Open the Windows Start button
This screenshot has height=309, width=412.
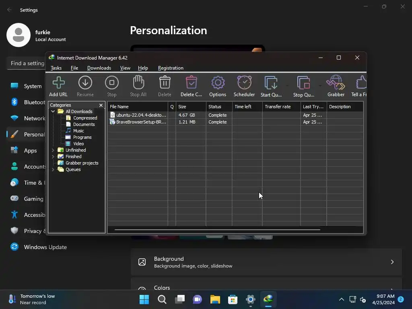click(144, 299)
